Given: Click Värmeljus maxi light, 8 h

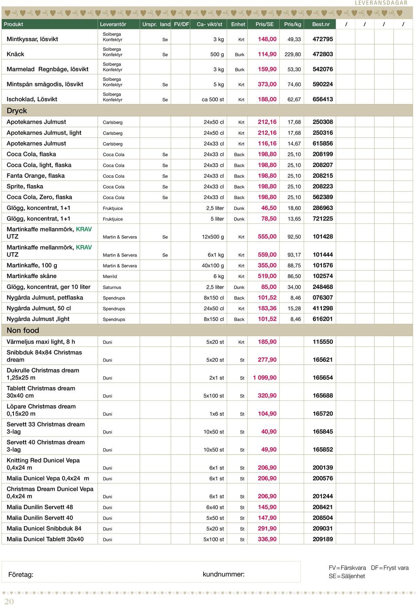Looking at the screenshot, I should [41, 342].
